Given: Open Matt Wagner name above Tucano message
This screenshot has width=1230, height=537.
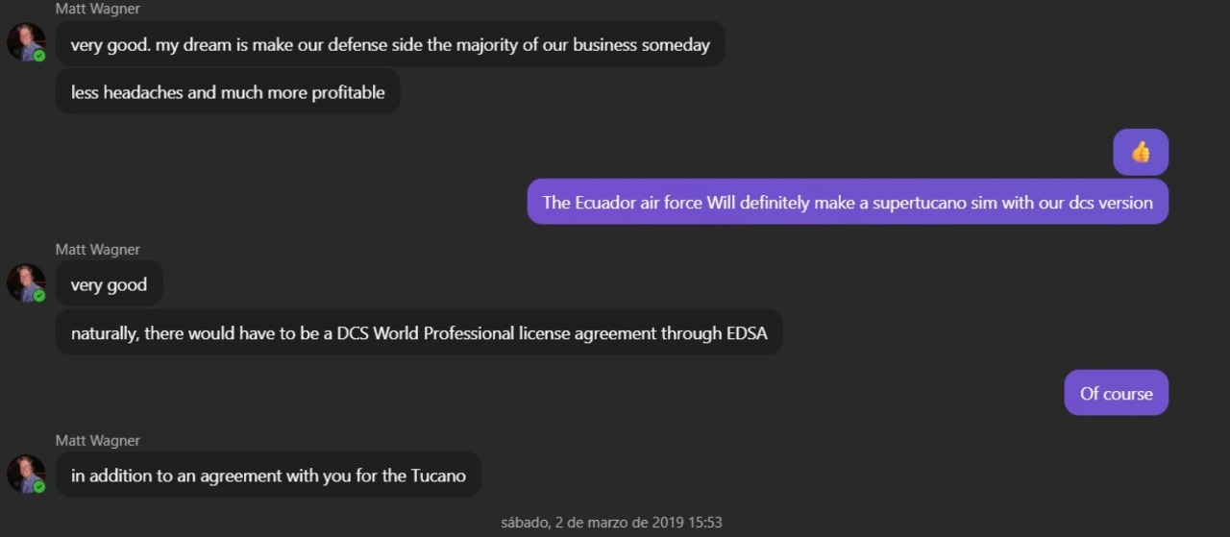Looking at the screenshot, I should tap(98, 440).
